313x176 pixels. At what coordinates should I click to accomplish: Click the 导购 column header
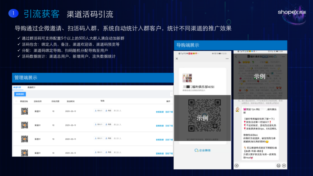pyautogui.click(x=102, y=101)
